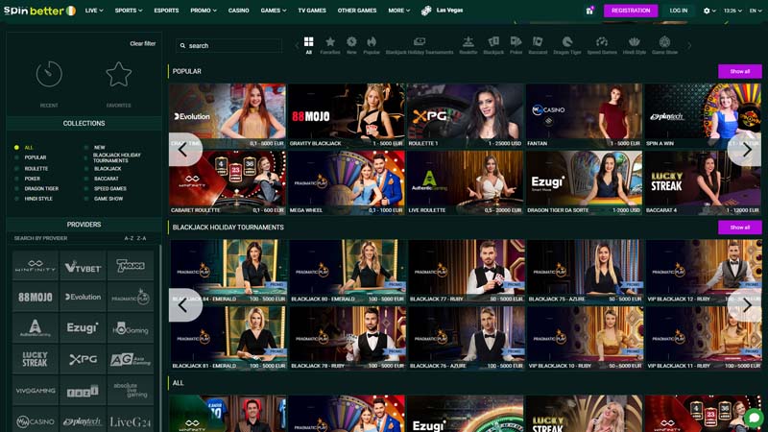The image size is (768, 432).
Task: Filter by Asia Gaming provider logo
Action: tap(131, 359)
